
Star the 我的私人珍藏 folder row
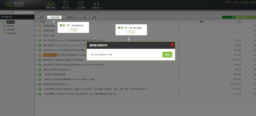(179, 36)
